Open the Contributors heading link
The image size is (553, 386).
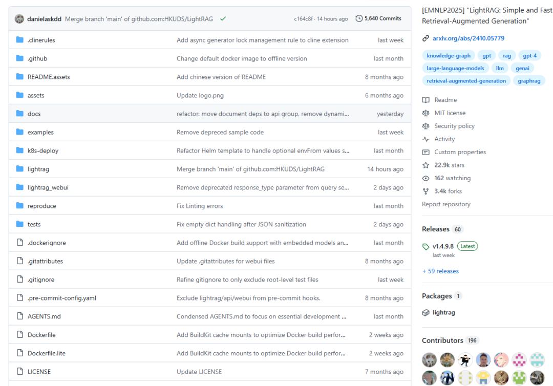pos(442,340)
